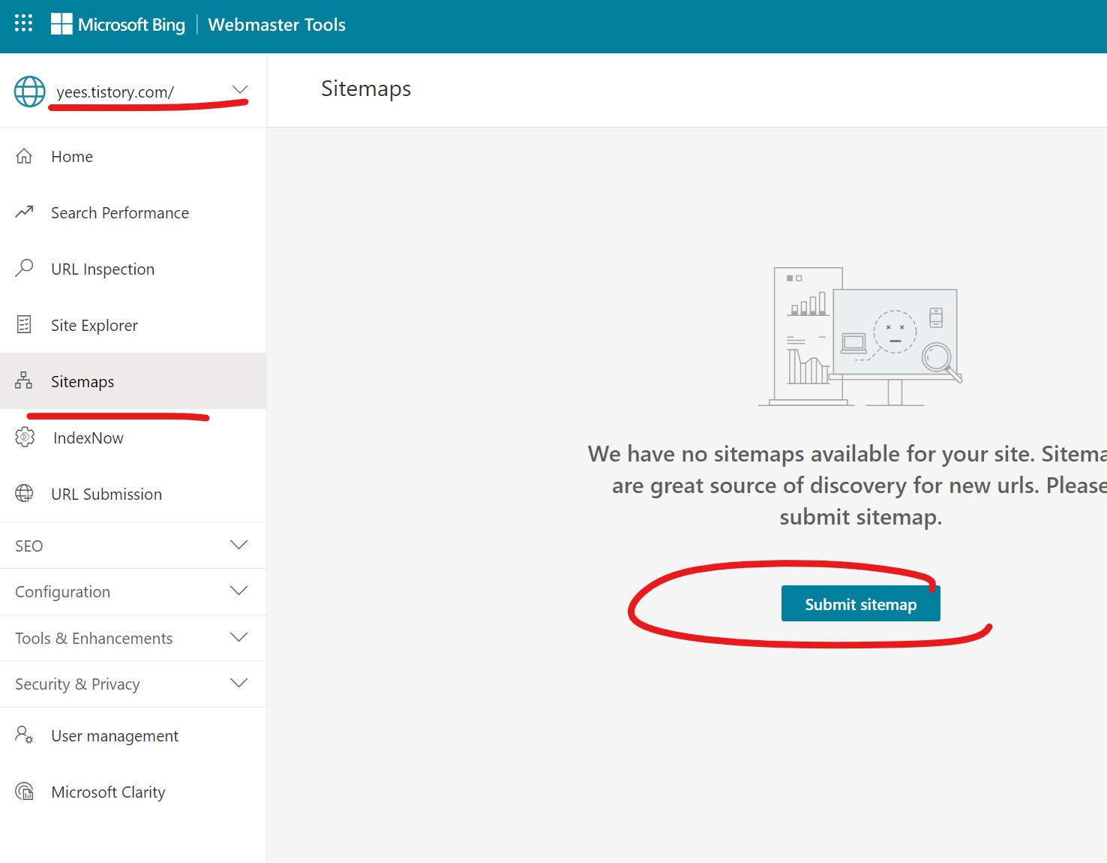This screenshot has width=1107, height=863.
Task: Click the Microsoft Bing logo
Action: point(61,24)
